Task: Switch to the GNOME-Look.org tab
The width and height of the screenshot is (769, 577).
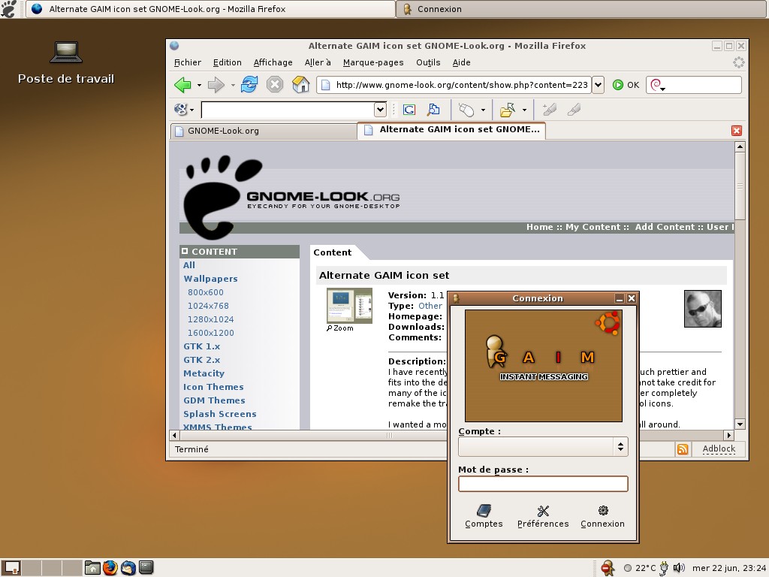Action: 264,131
